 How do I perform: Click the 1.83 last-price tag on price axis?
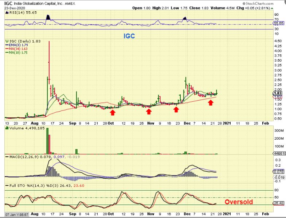pos(278,93)
